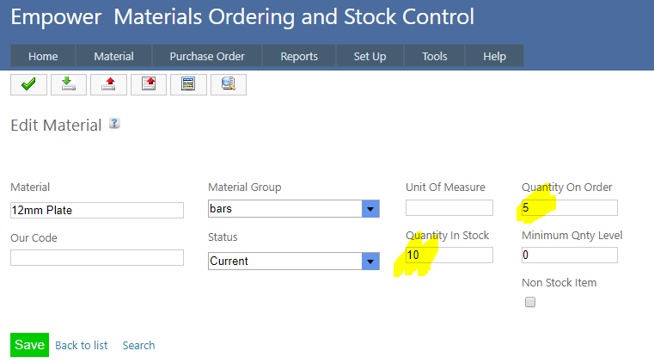Screen dimensions: 654x363
Task: Open the Set Up menu
Action: pos(370,56)
